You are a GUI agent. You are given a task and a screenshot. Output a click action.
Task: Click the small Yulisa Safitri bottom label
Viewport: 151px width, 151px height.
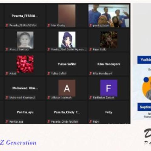click(59, 74)
